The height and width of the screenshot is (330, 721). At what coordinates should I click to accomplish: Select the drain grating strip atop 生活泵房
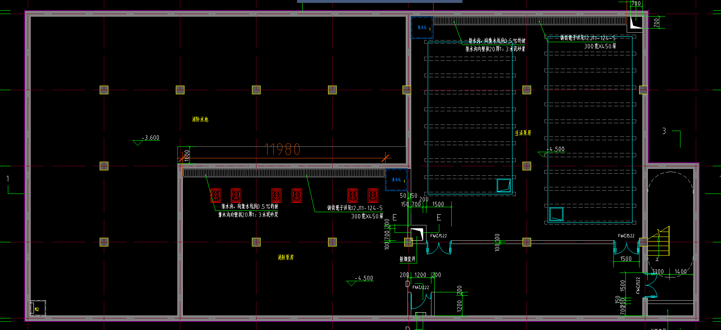529,21
